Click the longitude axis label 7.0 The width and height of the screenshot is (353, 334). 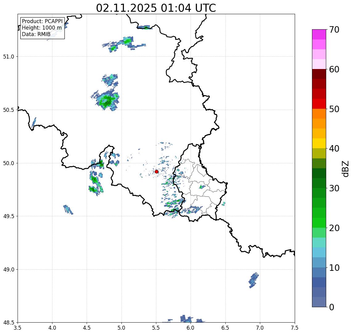(x=260, y=328)
